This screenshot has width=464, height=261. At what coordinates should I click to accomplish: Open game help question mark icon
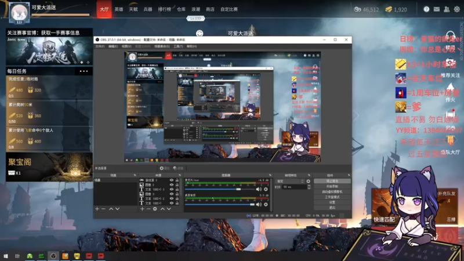click(426, 9)
